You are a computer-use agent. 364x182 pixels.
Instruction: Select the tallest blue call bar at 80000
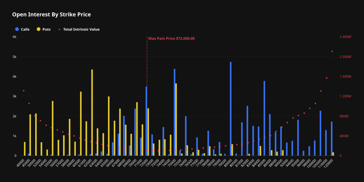click(x=231, y=109)
